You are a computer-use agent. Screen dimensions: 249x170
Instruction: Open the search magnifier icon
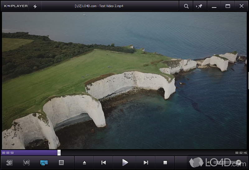click(x=186, y=6)
